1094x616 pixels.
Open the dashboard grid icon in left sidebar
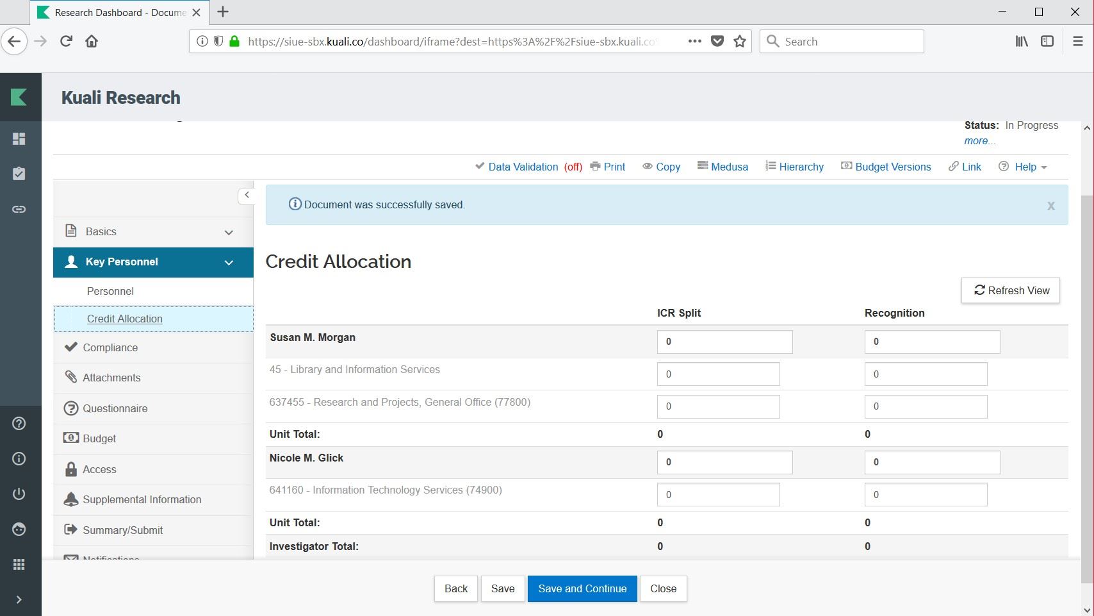[19, 139]
